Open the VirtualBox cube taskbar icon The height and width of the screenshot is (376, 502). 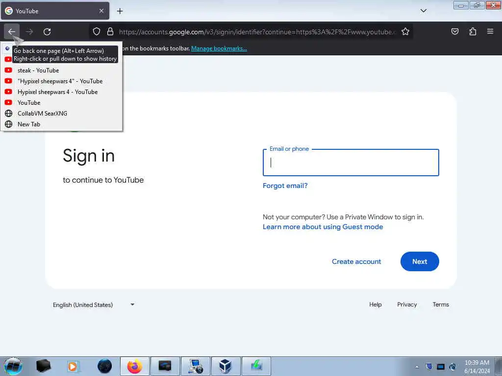click(x=226, y=366)
